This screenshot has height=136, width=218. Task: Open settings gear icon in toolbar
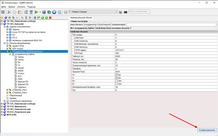[x=66, y=12]
